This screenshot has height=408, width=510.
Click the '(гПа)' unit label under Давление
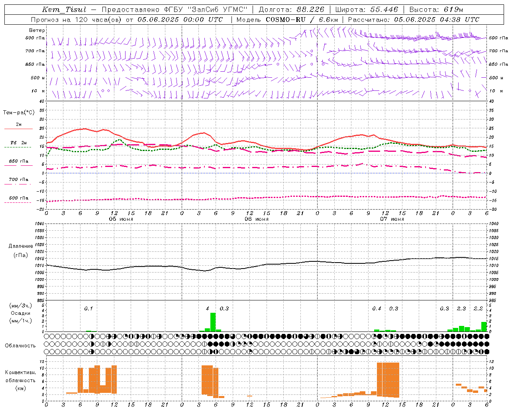tap(21, 255)
